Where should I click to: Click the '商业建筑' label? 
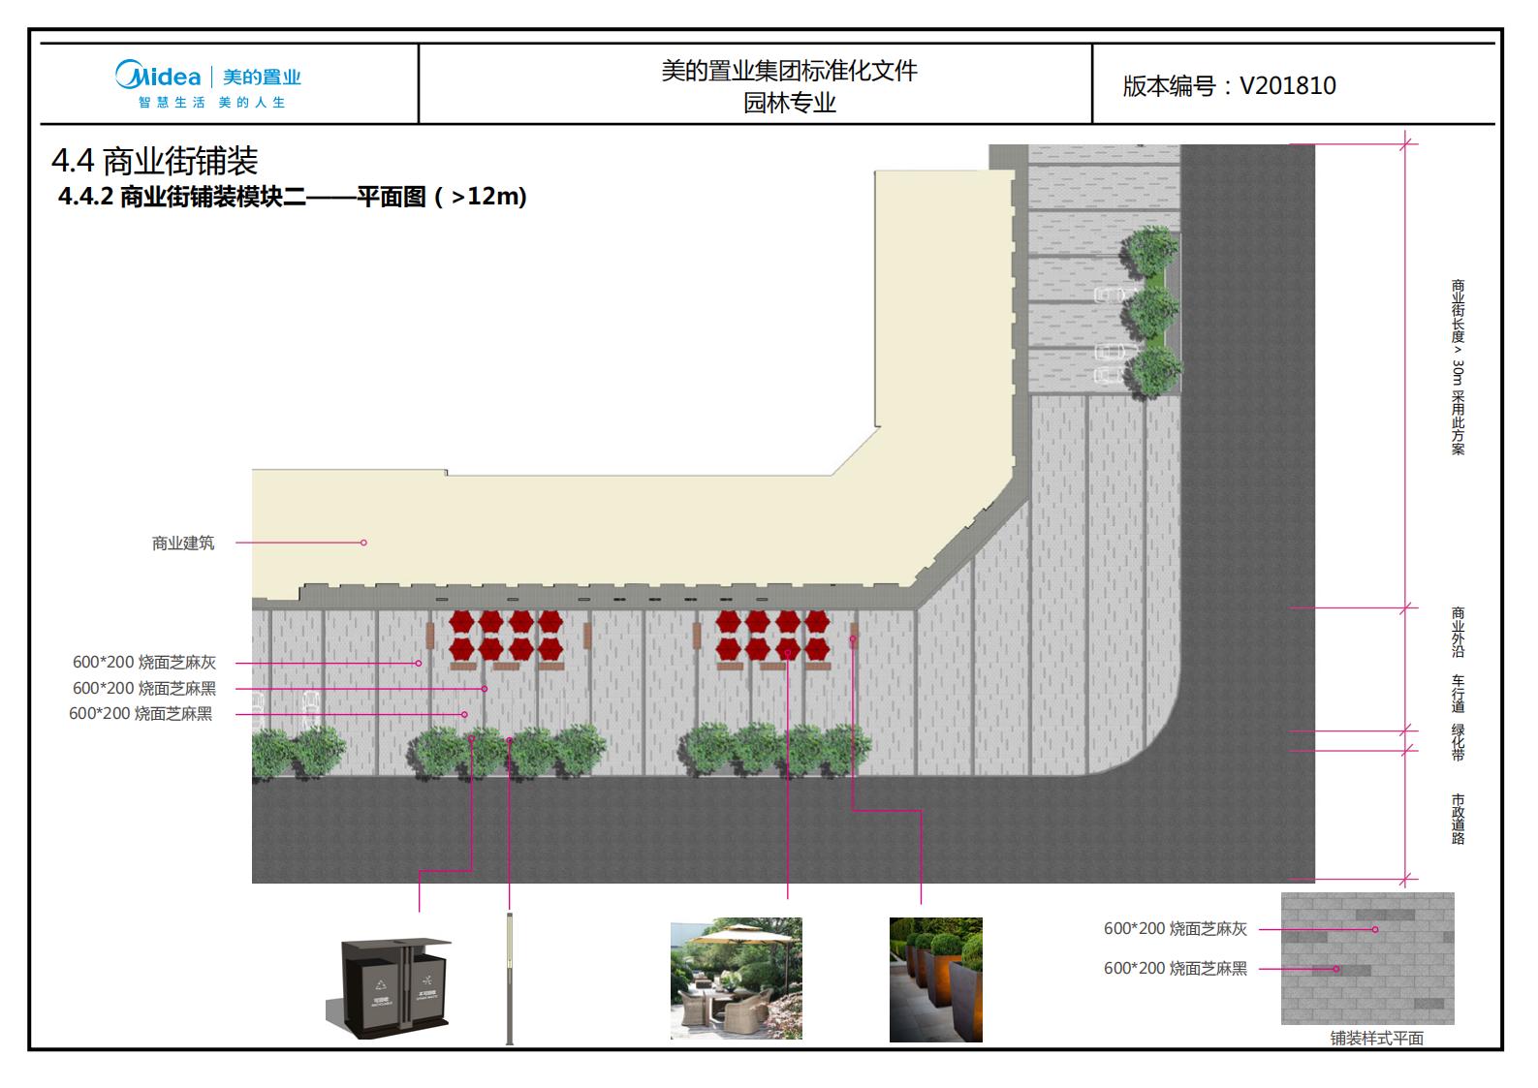[183, 544]
